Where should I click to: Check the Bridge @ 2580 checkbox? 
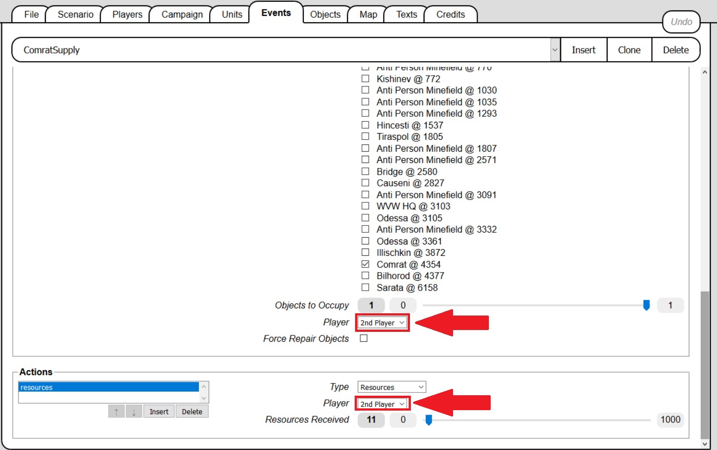pos(365,172)
